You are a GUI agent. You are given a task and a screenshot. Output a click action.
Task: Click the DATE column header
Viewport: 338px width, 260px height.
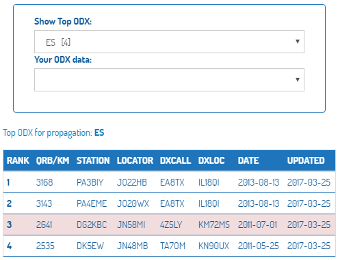pos(248,160)
